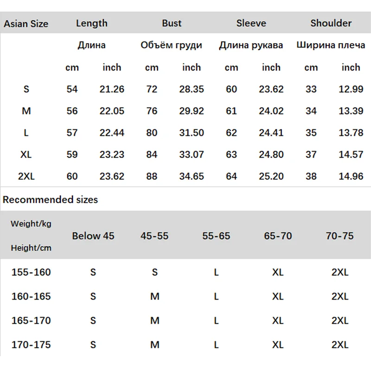The image size is (371, 371).
Task: Click the 2XL row label in size table
Action: point(26,176)
